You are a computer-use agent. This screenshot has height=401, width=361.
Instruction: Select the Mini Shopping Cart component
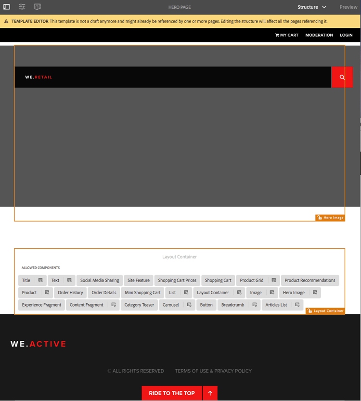[x=142, y=293]
